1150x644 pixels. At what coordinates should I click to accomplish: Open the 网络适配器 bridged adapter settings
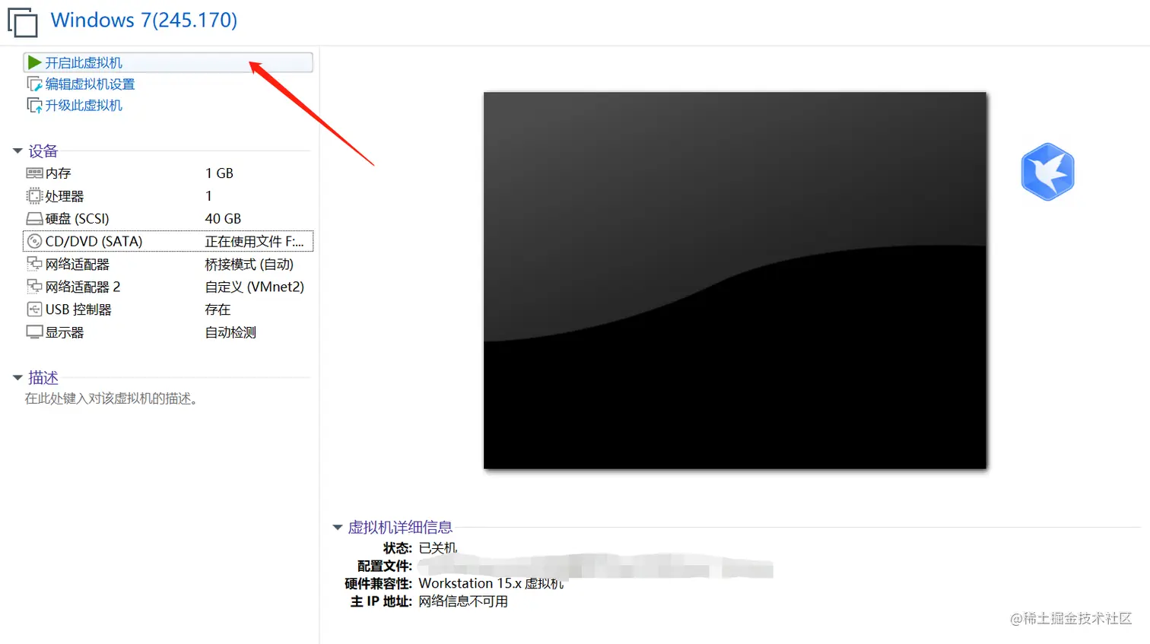[77, 263]
